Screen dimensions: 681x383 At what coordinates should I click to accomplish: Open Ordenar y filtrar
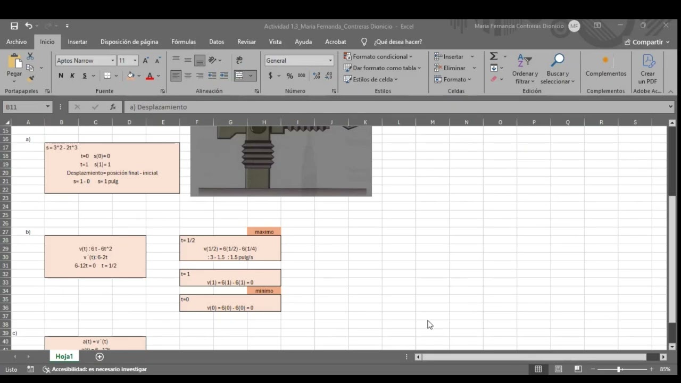coord(525,70)
